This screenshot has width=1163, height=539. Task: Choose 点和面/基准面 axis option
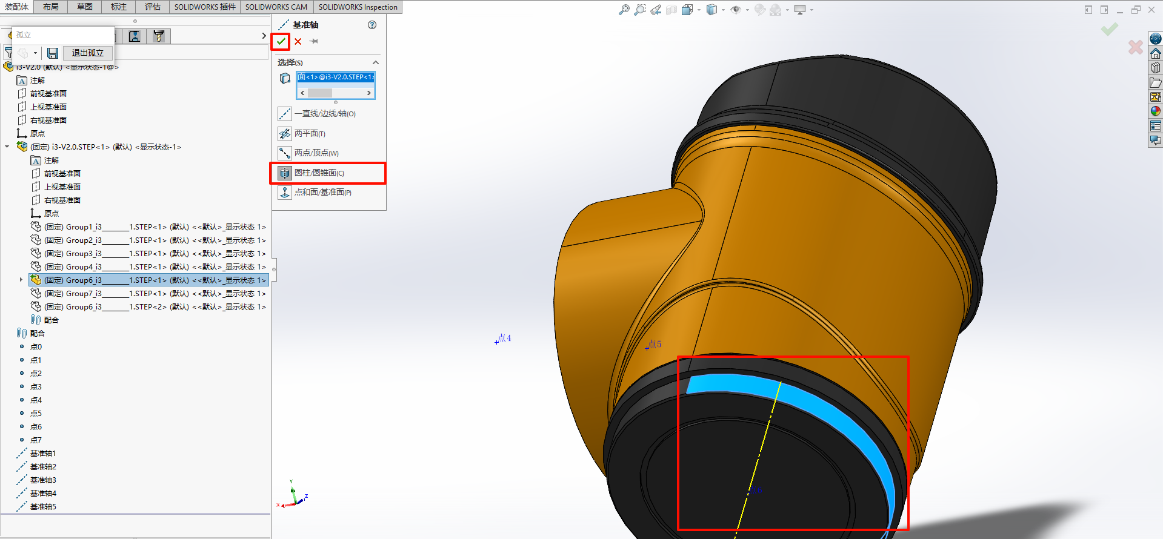315,193
